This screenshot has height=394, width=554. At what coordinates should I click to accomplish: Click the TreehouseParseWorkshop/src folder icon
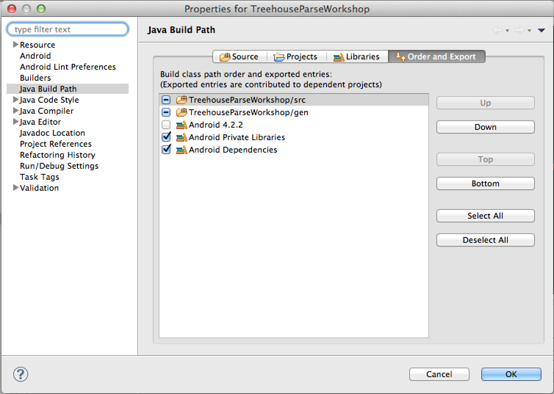tap(181, 100)
